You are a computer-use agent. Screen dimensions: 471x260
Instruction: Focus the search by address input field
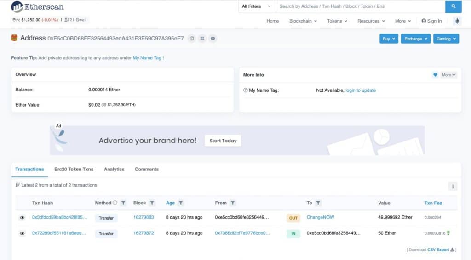click(361, 6)
